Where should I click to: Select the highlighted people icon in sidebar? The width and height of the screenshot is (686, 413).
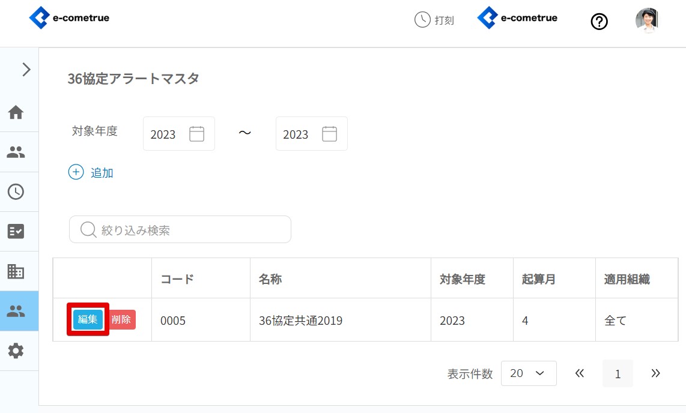pyautogui.click(x=16, y=311)
